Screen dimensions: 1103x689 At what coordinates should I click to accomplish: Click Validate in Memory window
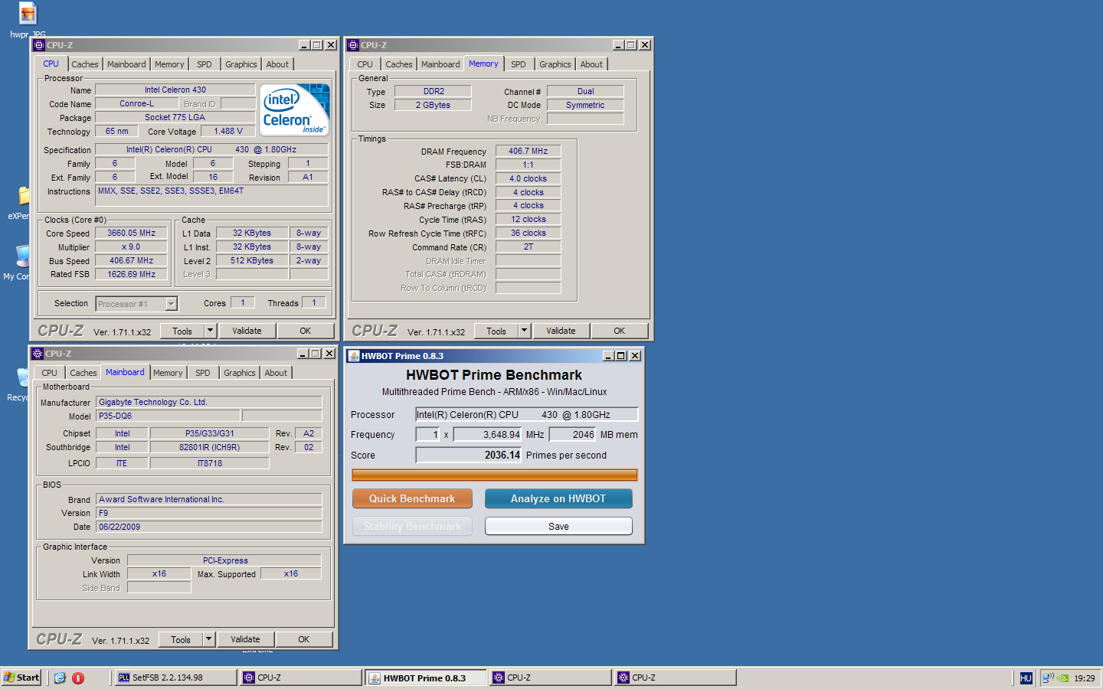coord(561,331)
